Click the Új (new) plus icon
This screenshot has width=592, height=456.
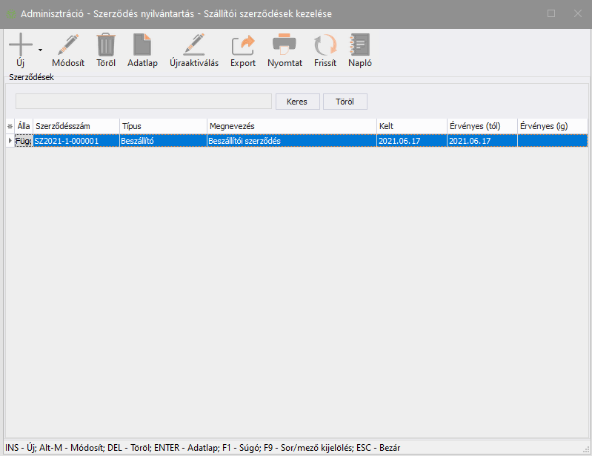[x=20, y=45]
